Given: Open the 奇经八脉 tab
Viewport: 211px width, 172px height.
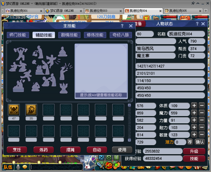Looking at the screenshot, I should [x=121, y=35].
